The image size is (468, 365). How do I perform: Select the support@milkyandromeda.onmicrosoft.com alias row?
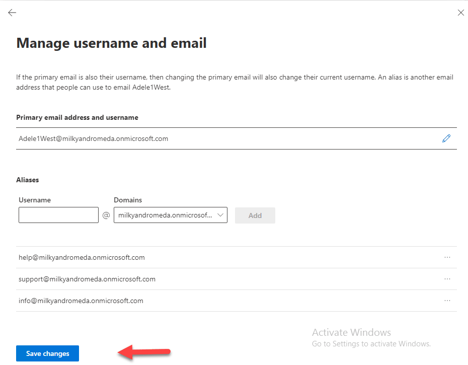pyautogui.click(x=237, y=279)
